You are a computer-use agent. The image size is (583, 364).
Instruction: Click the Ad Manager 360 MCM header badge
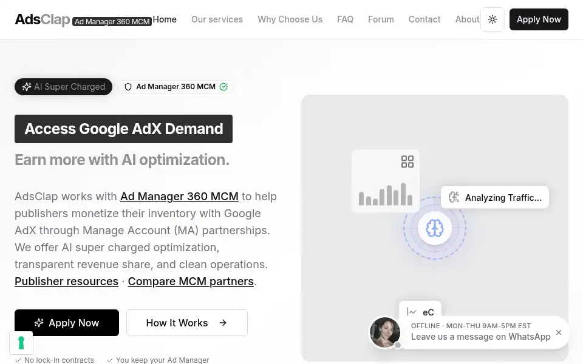(x=112, y=22)
